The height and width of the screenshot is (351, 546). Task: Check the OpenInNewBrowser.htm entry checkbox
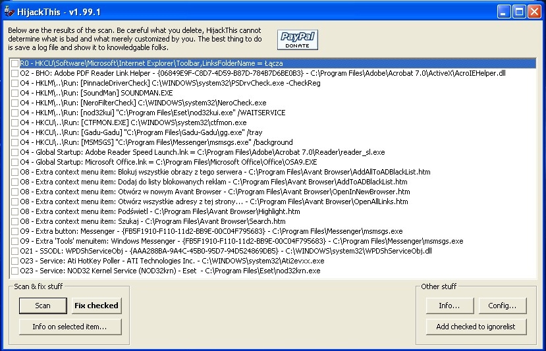pos(14,192)
